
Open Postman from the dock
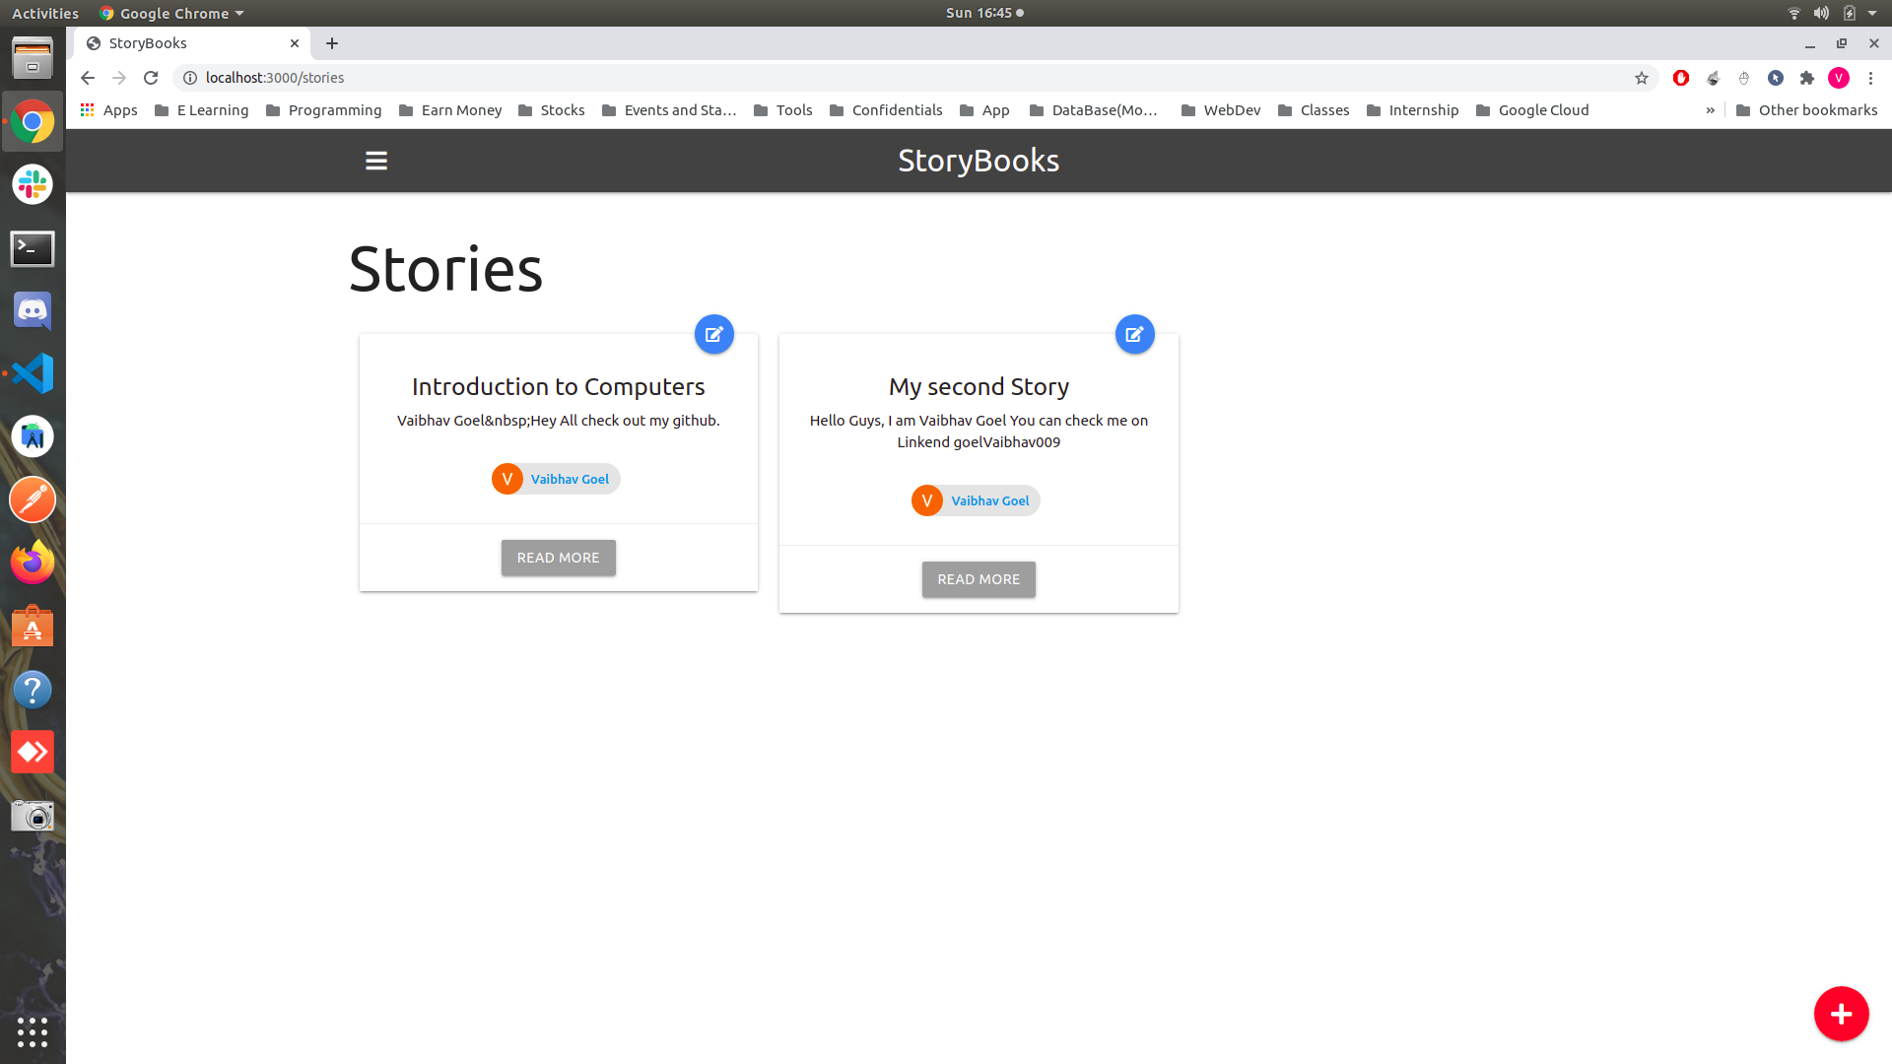click(x=33, y=499)
